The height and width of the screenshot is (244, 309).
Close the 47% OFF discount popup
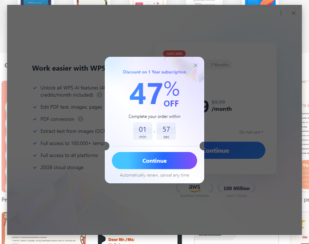coord(196,65)
